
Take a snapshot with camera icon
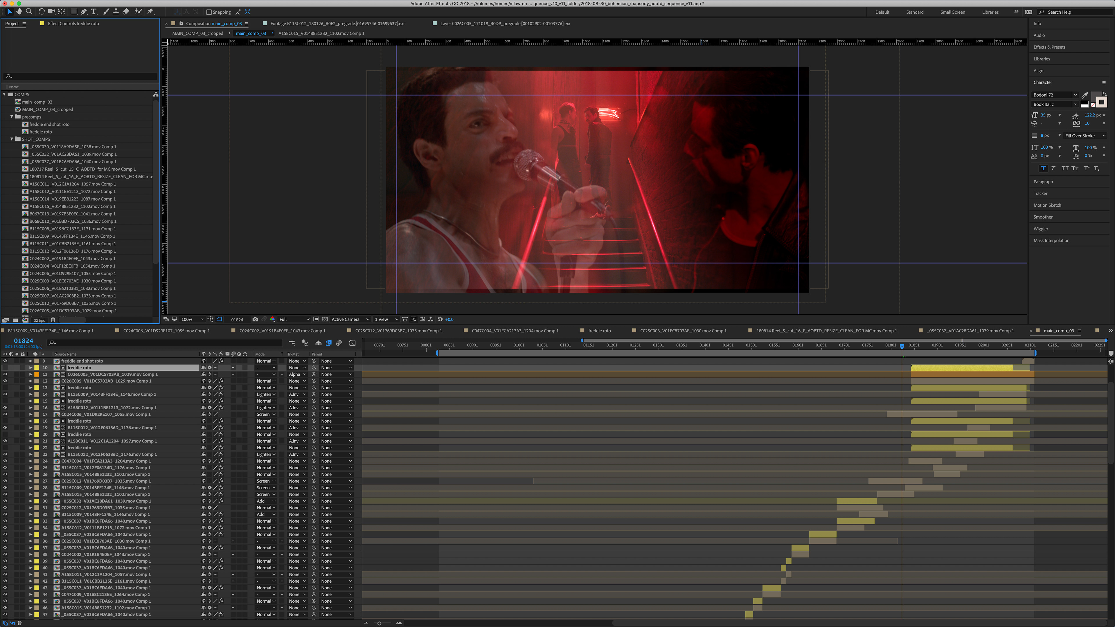pyautogui.click(x=256, y=319)
